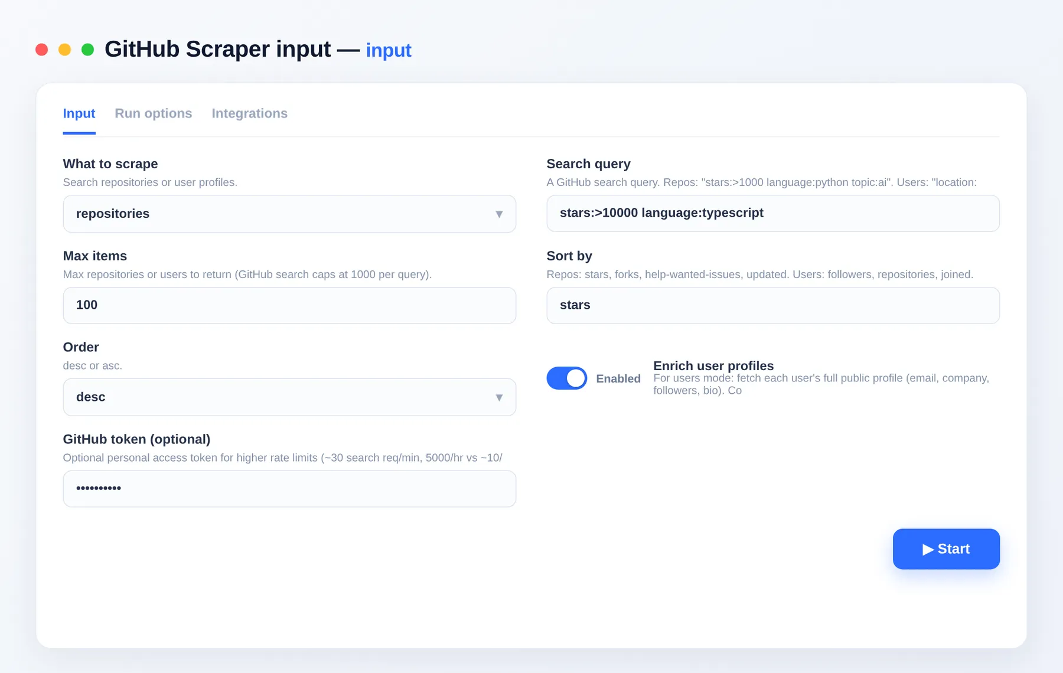Click the Sort by label
Image resolution: width=1063 pixels, height=673 pixels.
569,256
